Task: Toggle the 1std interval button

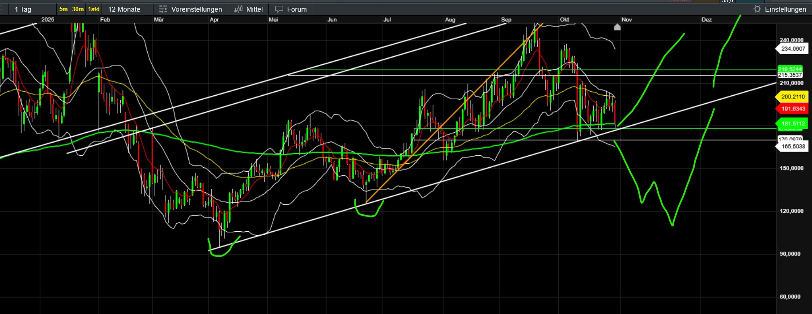Action: point(94,9)
